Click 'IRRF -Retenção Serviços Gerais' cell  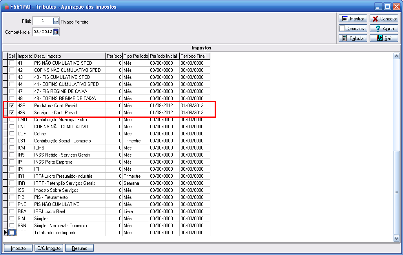pos(69,183)
